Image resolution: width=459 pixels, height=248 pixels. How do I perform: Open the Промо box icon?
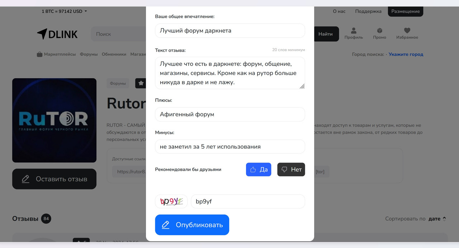379,33
